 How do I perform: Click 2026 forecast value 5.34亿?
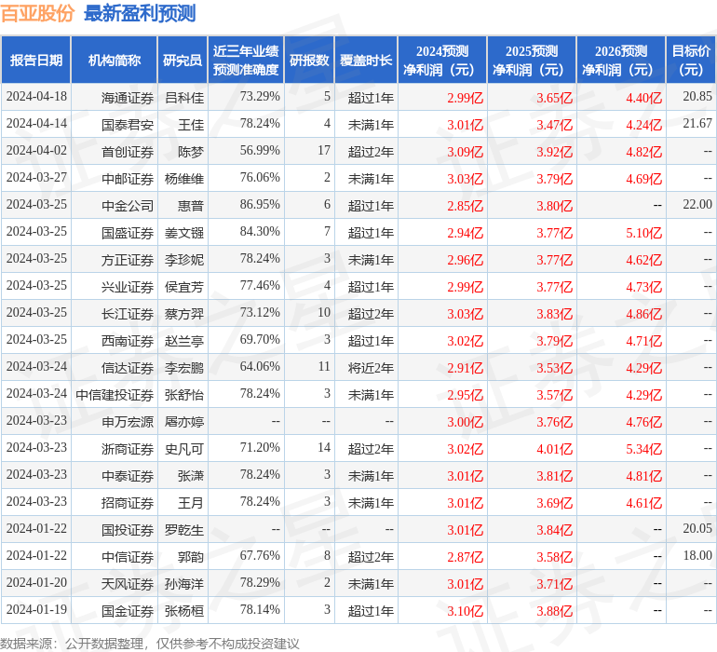(x=643, y=449)
